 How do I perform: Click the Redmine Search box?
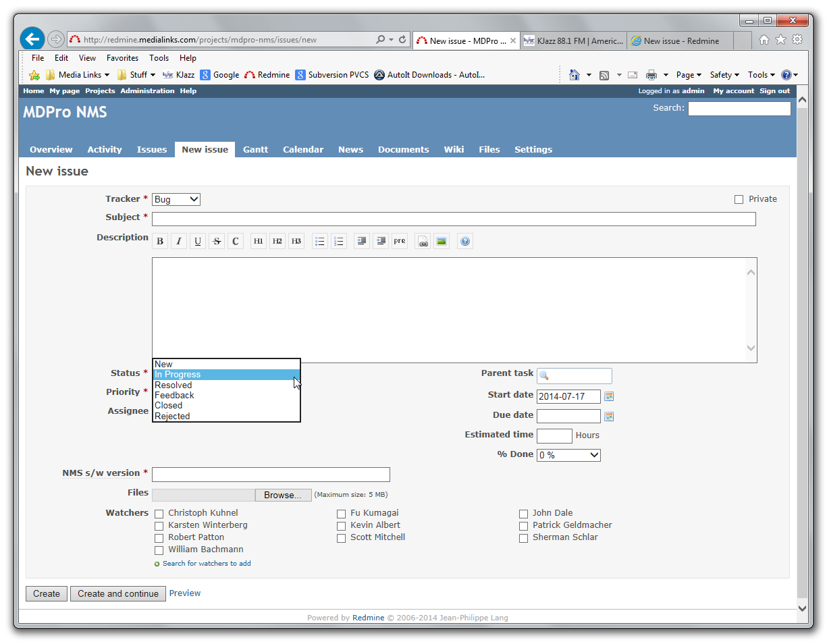pyautogui.click(x=739, y=109)
